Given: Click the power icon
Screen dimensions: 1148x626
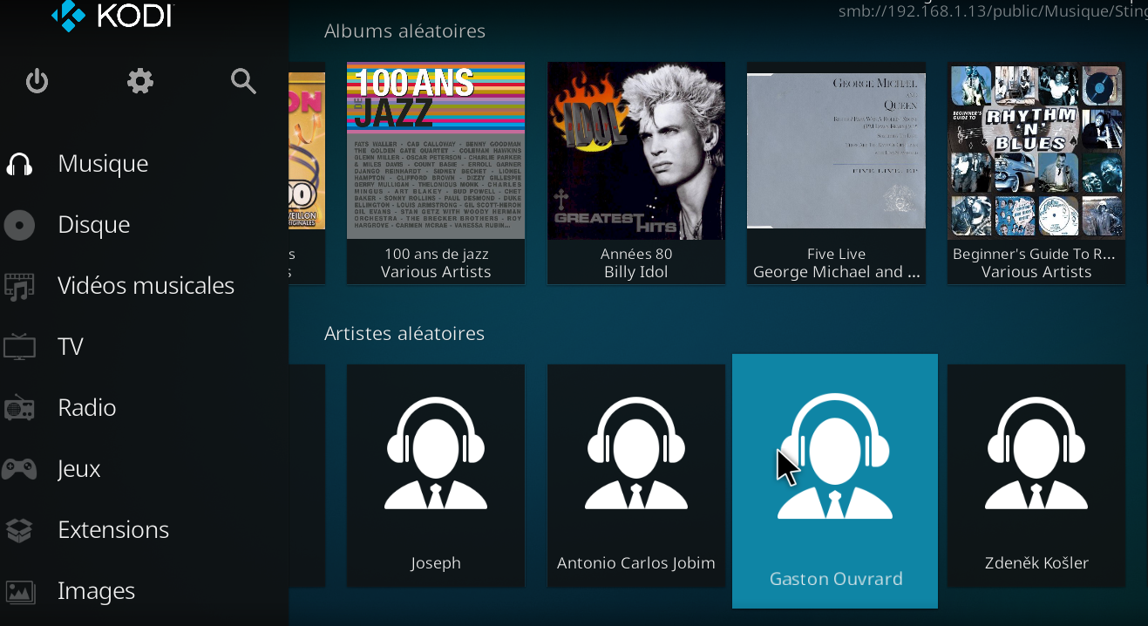Looking at the screenshot, I should (37, 82).
